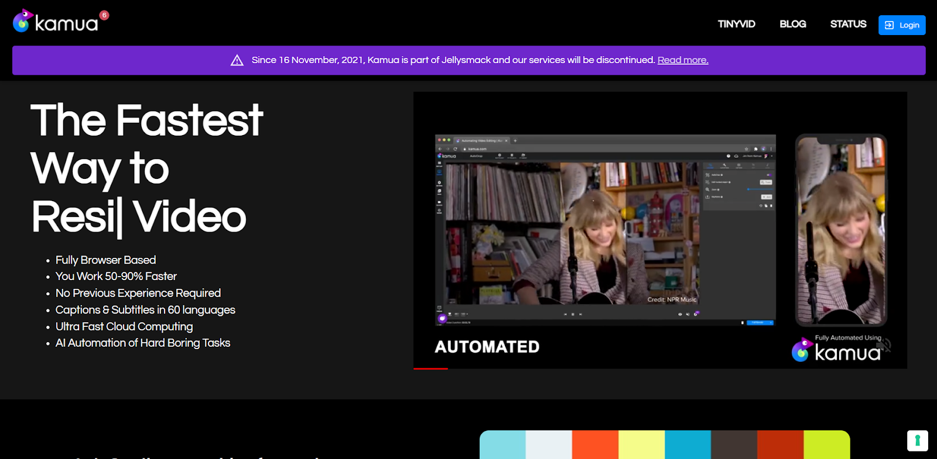937x459 pixels.
Task: Click the green password manager icon
Action: pyautogui.click(x=918, y=441)
